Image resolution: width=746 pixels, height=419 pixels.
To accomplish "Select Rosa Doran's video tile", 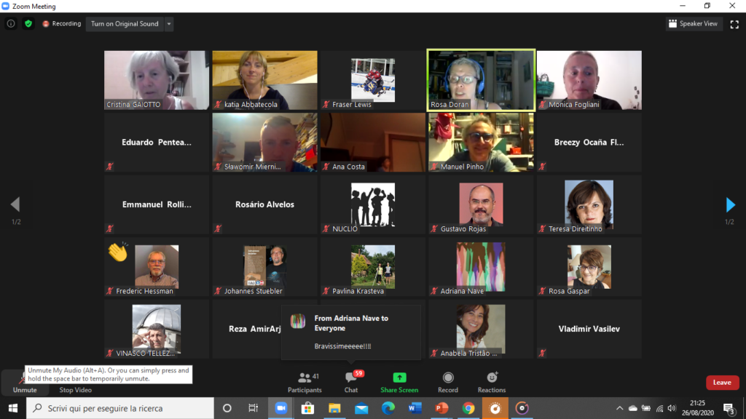I will (x=481, y=80).
